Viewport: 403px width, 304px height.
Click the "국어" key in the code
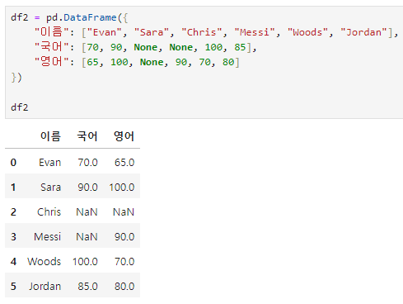52,47
